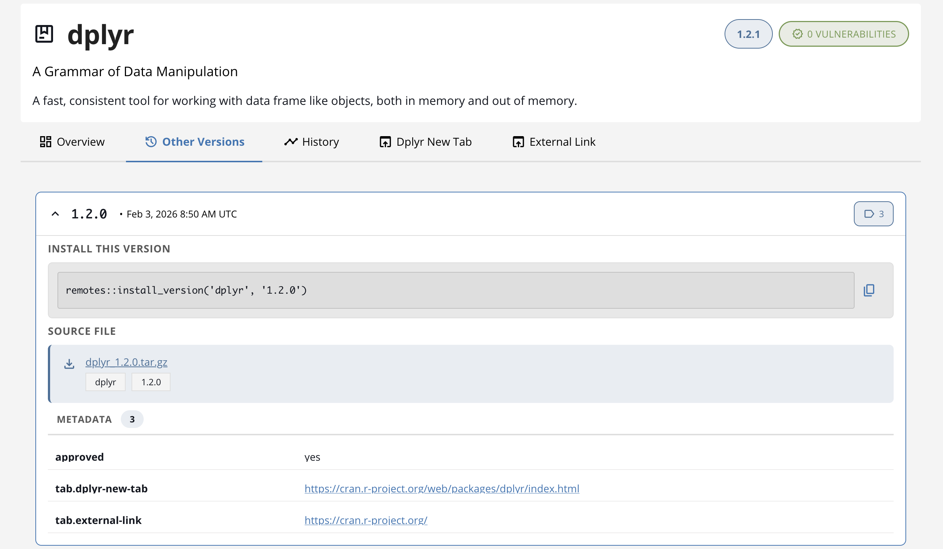Click the metadata tag count badge showing 3

coord(873,214)
